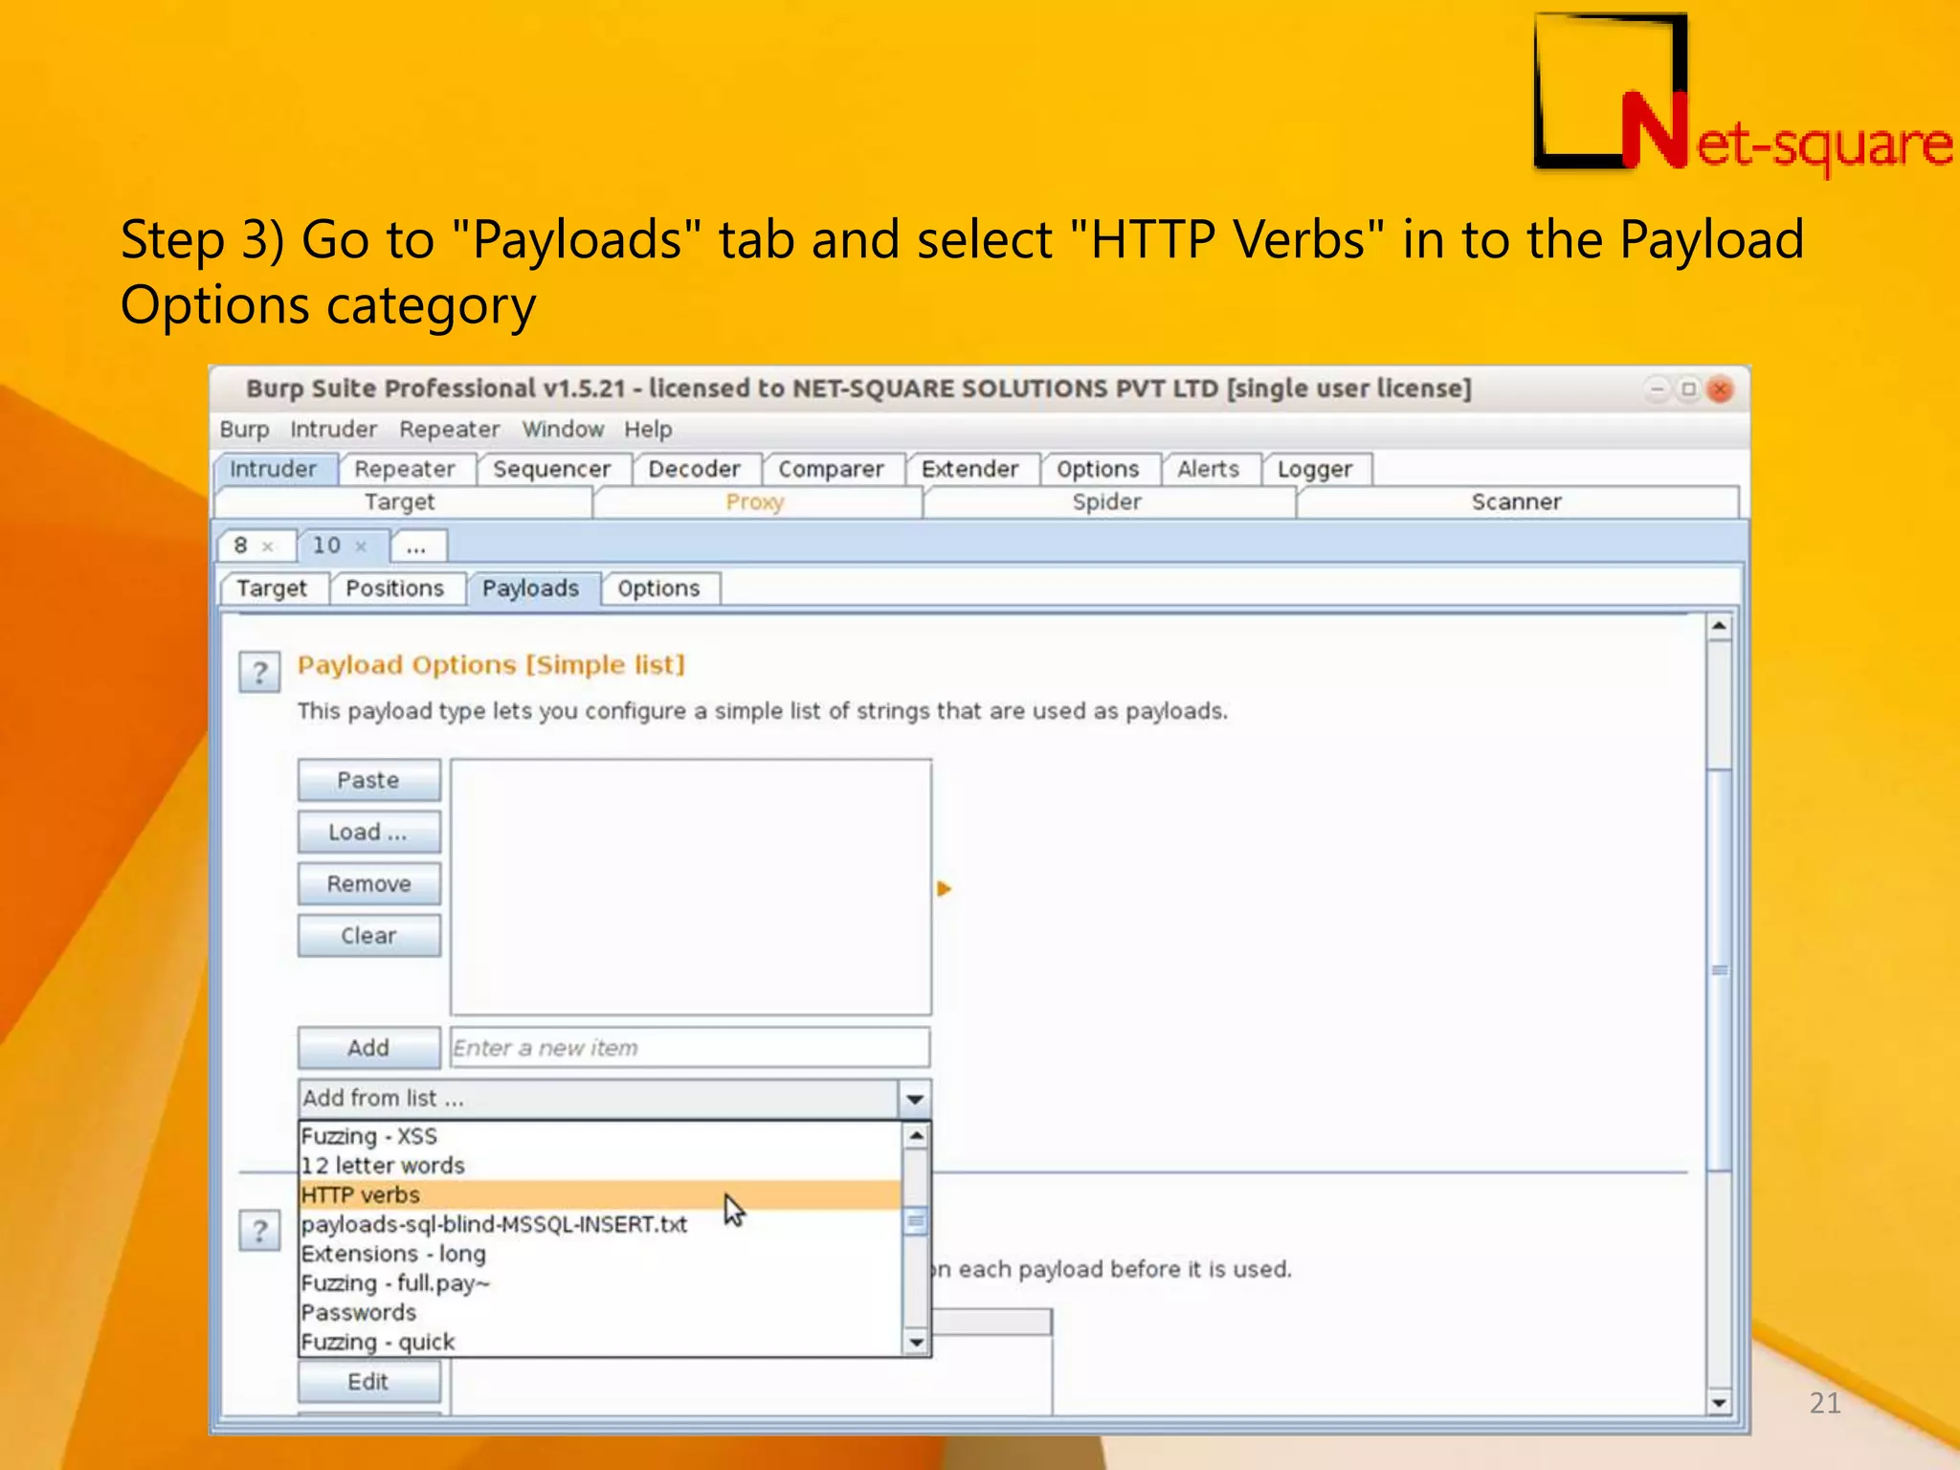Click the Clear button
The width and height of the screenshot is (1960, 1470).
(368, 935)
